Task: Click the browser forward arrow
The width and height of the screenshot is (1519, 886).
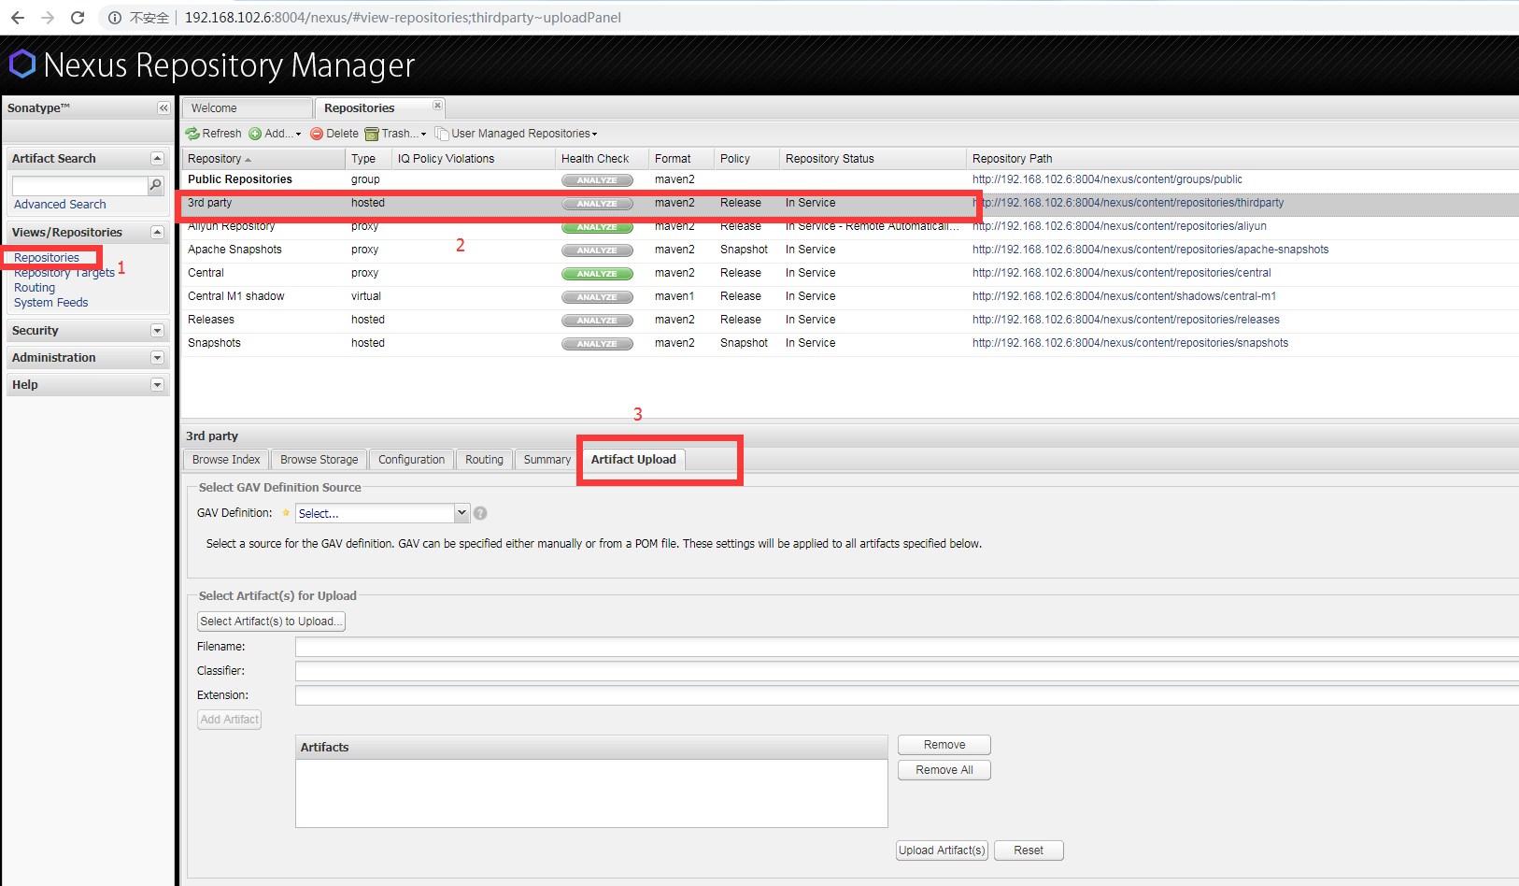Action: pyautogui.click(x=48, y=18)
